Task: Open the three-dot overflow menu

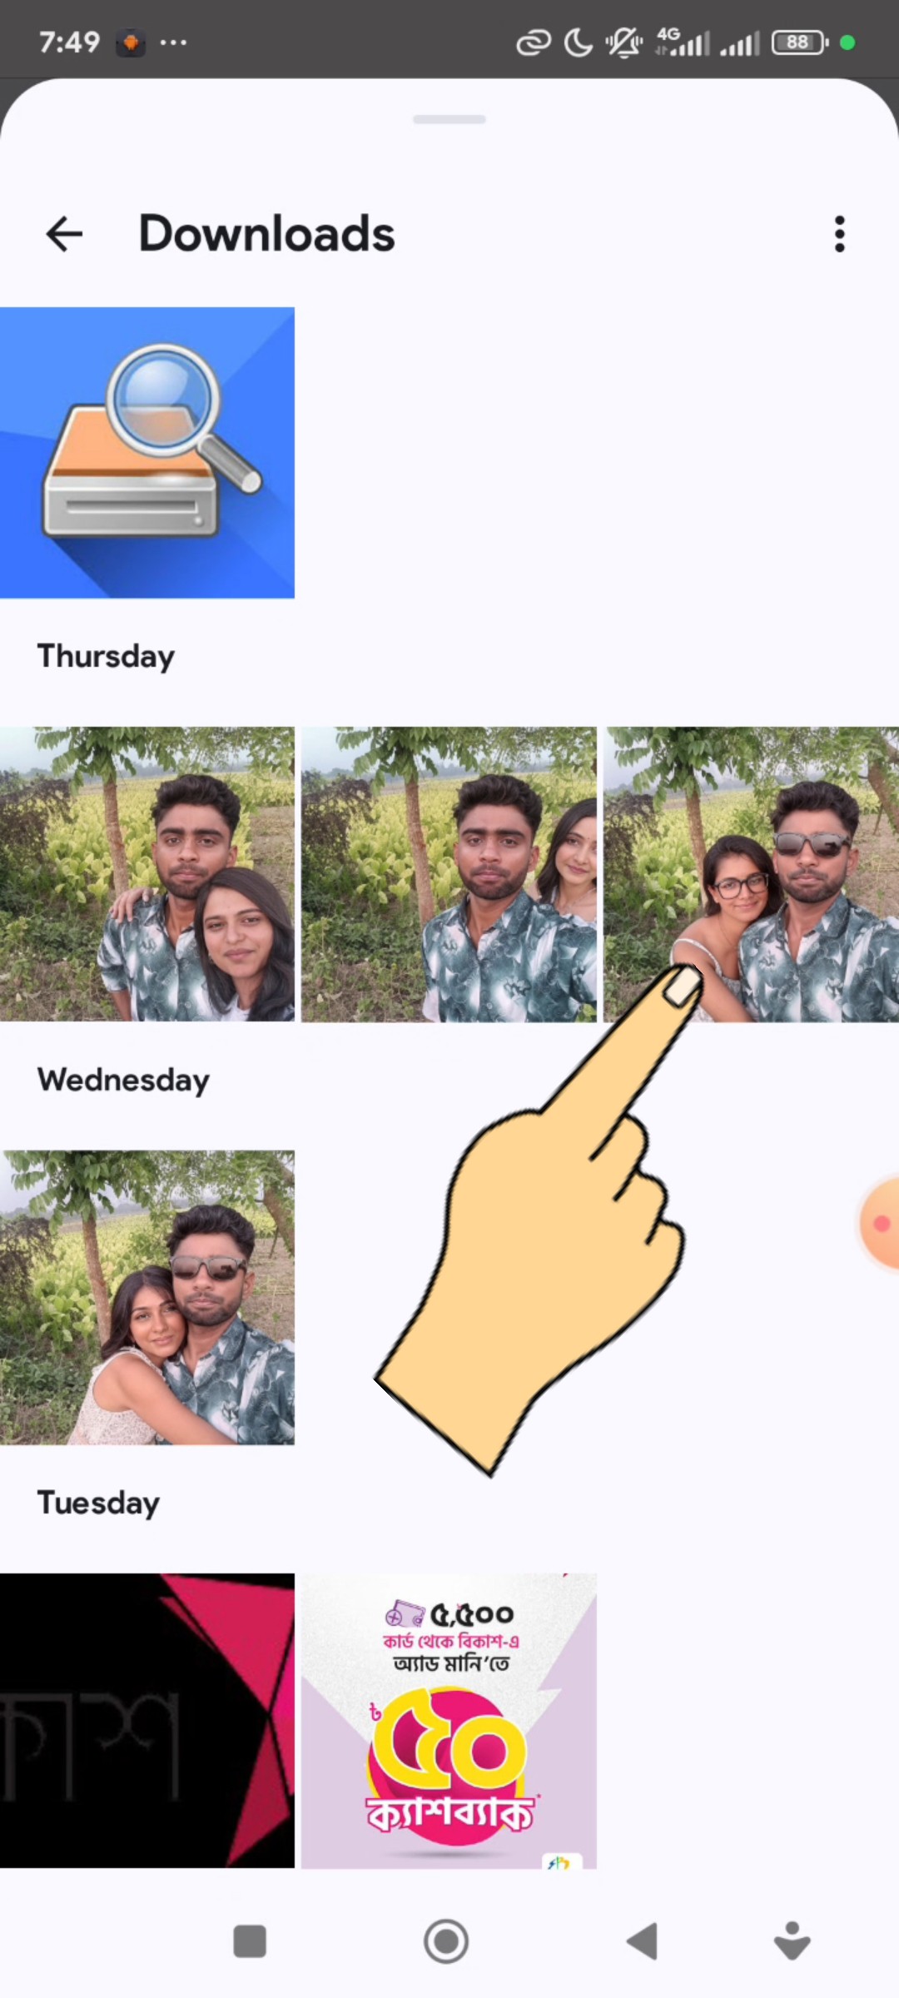Action: point(839,234)
